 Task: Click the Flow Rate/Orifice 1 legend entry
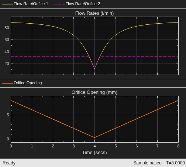(x=25, y=4)
